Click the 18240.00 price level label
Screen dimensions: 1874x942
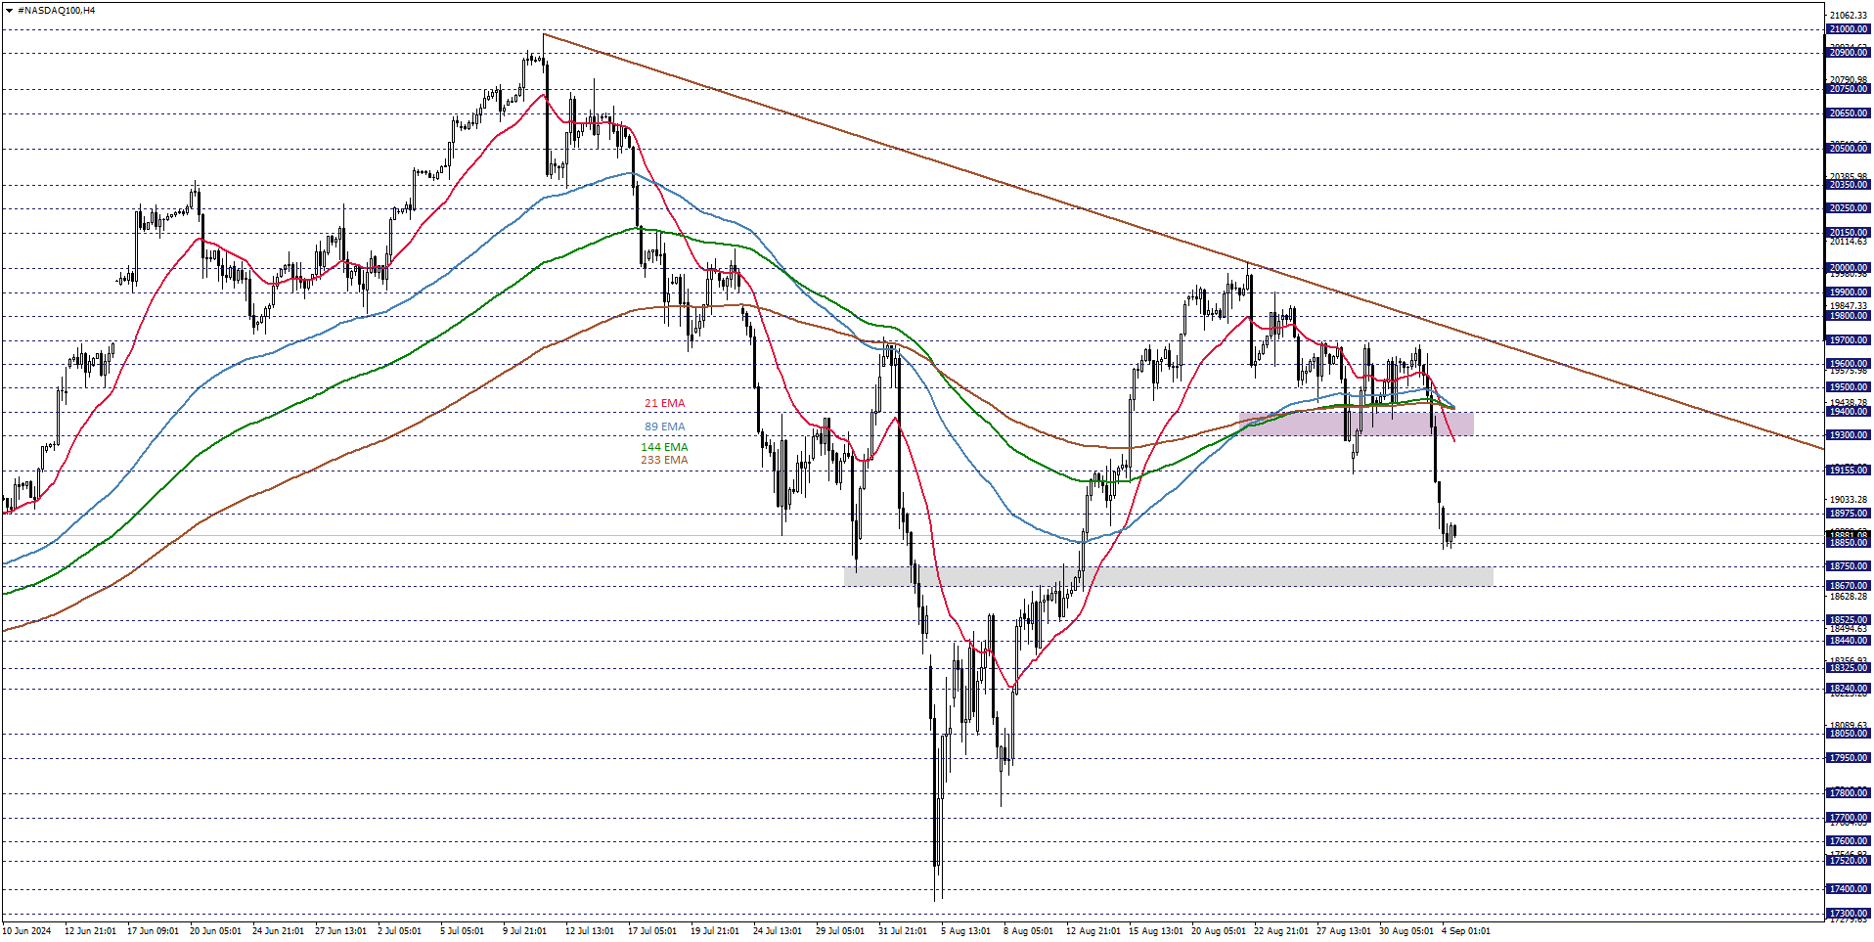point(1849,689)
